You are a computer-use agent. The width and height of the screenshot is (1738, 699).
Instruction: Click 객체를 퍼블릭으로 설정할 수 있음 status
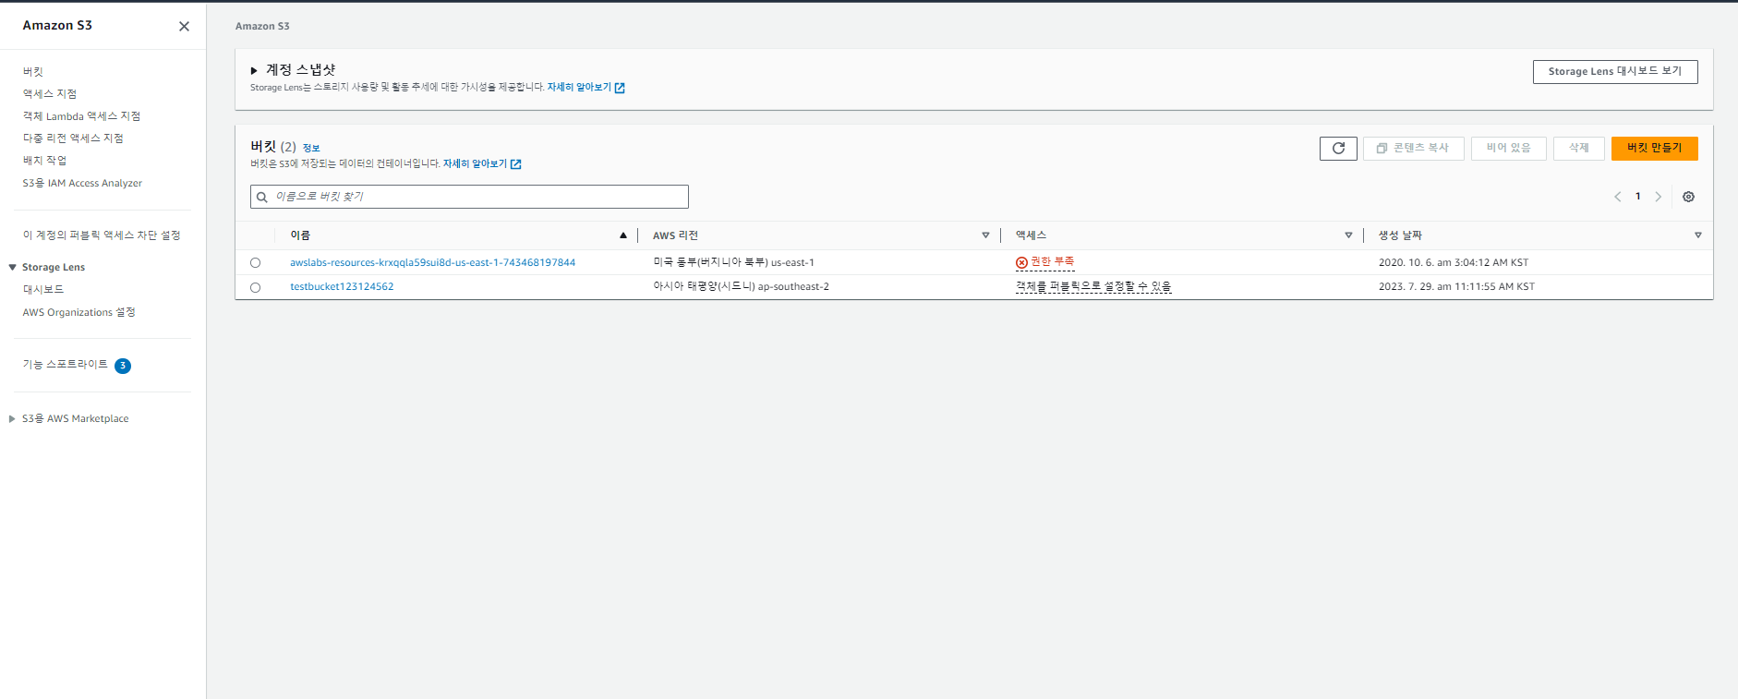tap(1093, 287)
